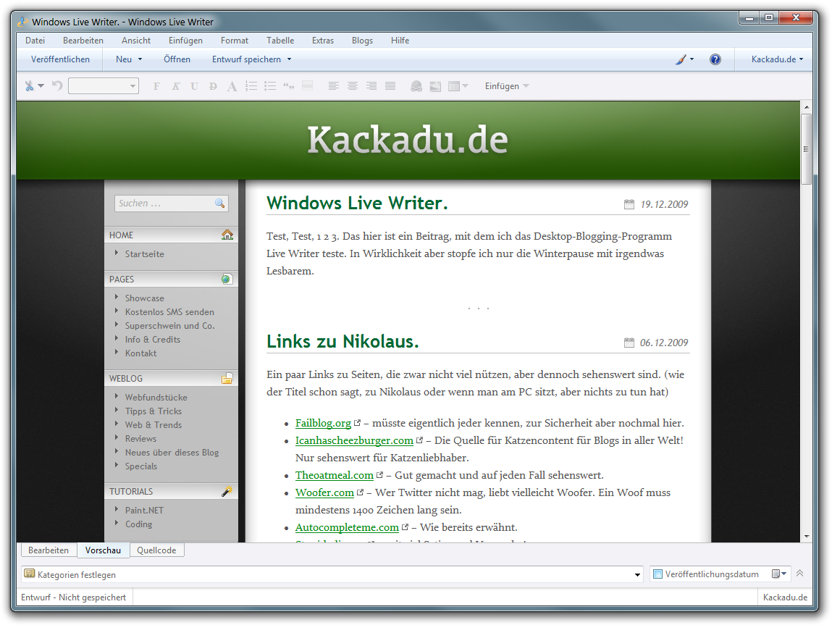Follow the Theoatmeal.com link
This screenshot has width=832, height=625.
click(x=335, y=475)
